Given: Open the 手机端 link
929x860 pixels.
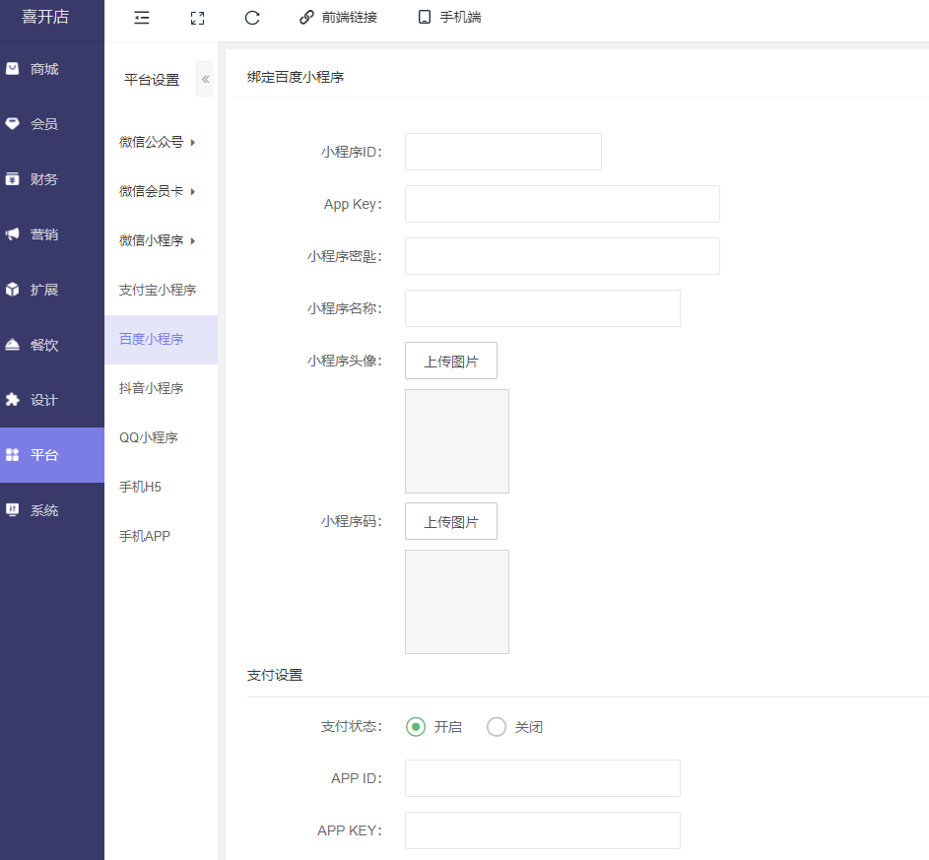Looking at the screenshot, I should [x=460, y=17].
